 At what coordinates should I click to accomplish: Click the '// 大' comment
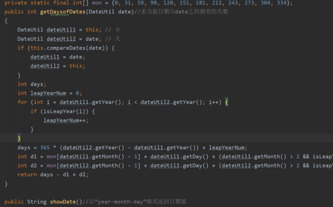point(113,39)
